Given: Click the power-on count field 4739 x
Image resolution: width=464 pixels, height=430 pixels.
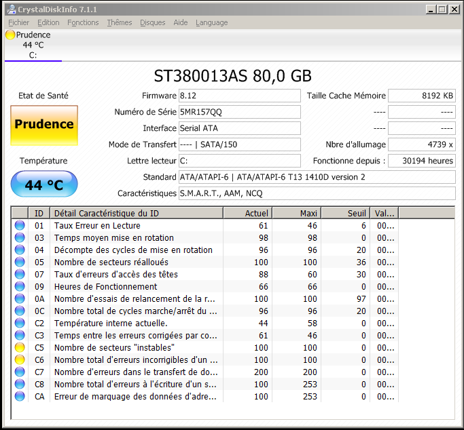Looking at the screenshot, I should click(x=422, y=144).
